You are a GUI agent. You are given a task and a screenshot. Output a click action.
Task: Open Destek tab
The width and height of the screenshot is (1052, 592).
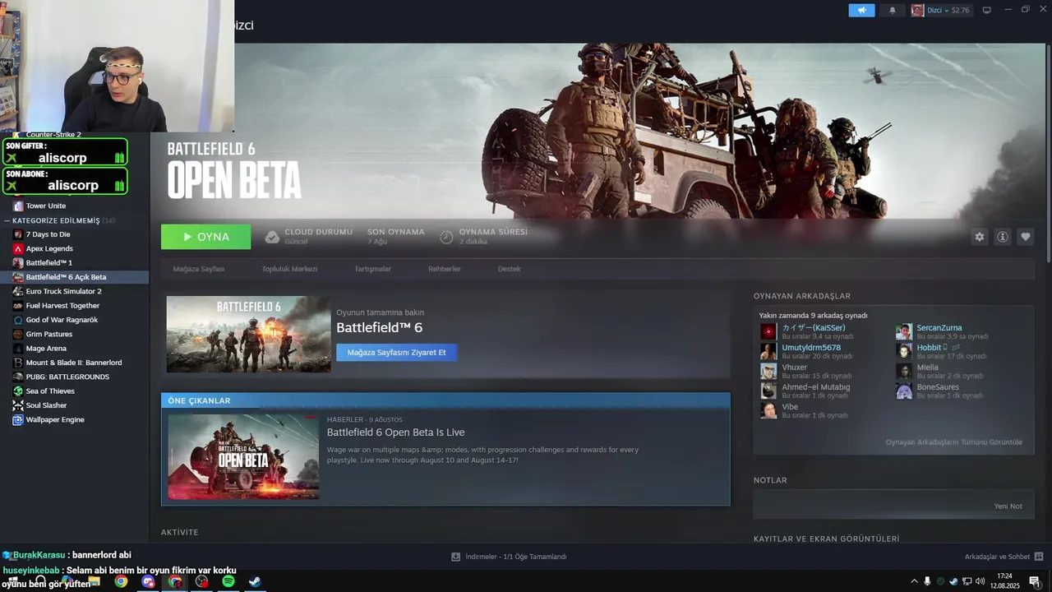click(x=509, y=269)
